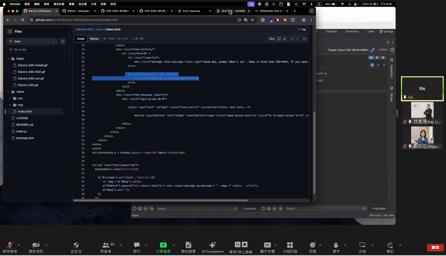Open the main branch dropdown
This screenshot has width=446, height=256.
coord(32,41)
